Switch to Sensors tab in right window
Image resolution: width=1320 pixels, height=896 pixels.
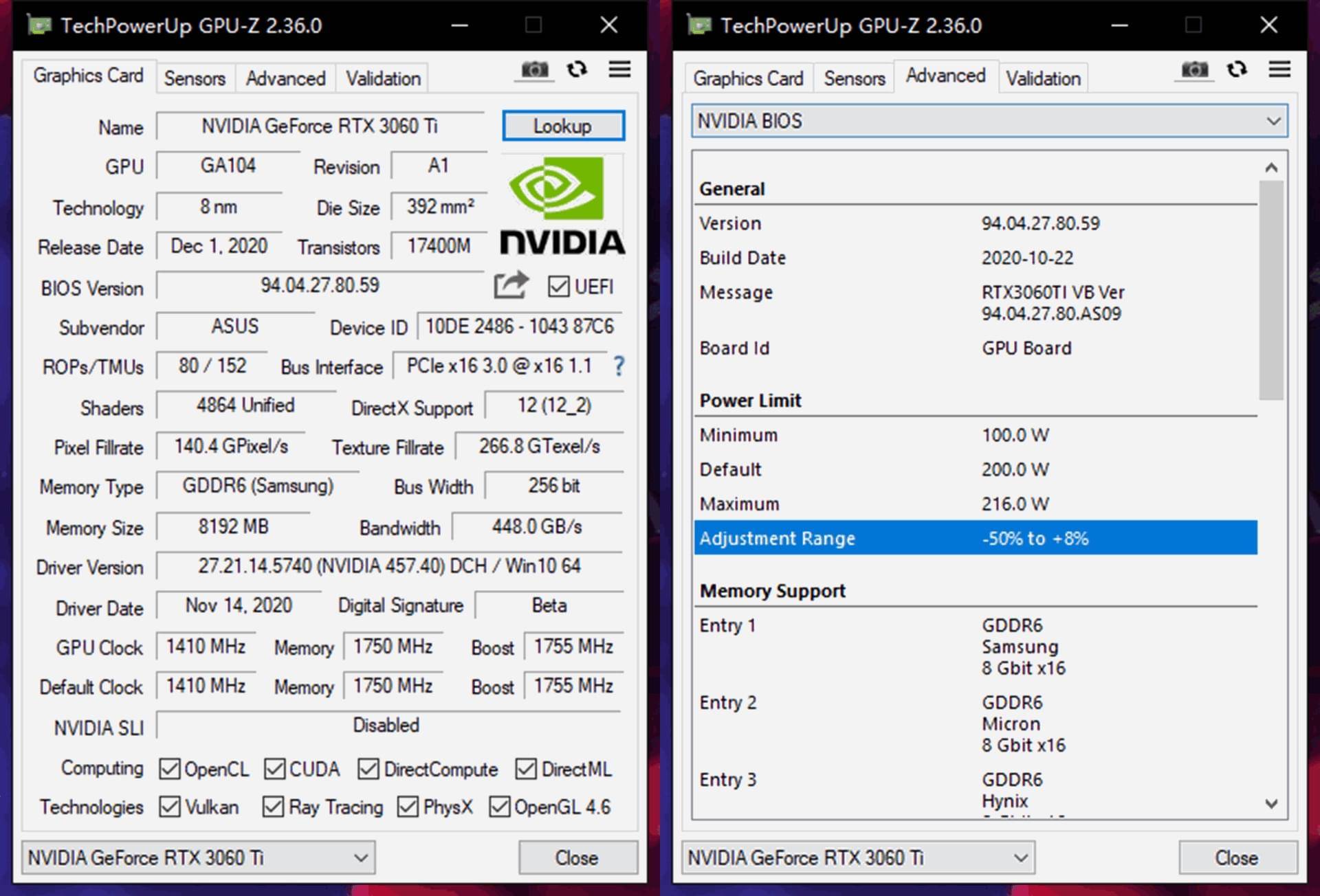[855, 78]
